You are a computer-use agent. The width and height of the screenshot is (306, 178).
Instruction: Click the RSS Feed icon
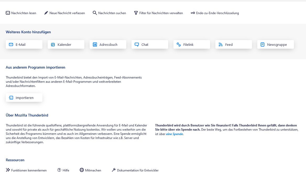pos(221,44)
